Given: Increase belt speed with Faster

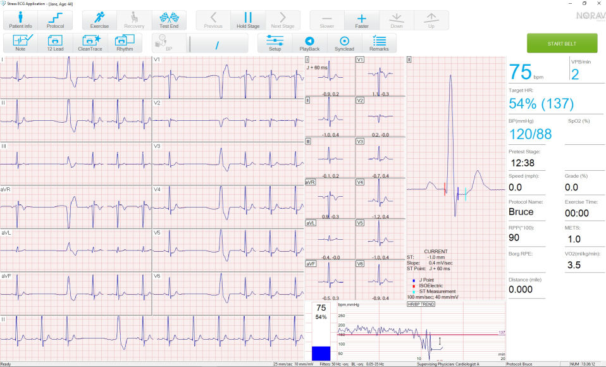Looking at the screenshot, I should (x=362, y=20).
